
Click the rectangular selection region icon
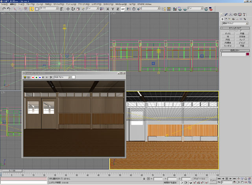click(37, 9)
